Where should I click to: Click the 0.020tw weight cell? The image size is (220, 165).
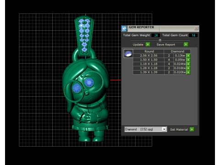point(180,72)
